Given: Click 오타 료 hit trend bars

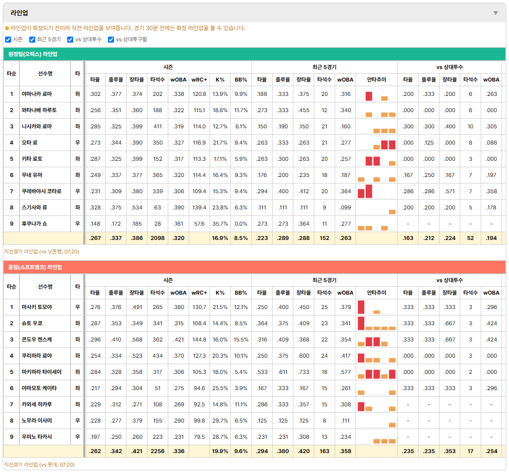Looking at the screenshot, I should (376, 143).
